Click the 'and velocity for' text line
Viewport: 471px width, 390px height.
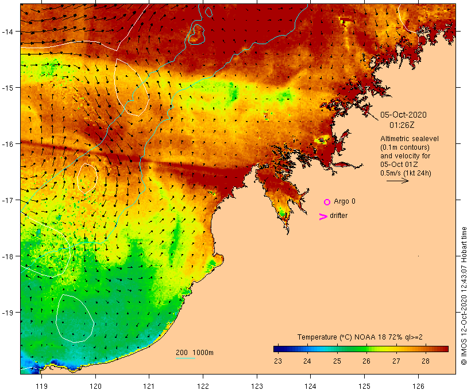405,155
